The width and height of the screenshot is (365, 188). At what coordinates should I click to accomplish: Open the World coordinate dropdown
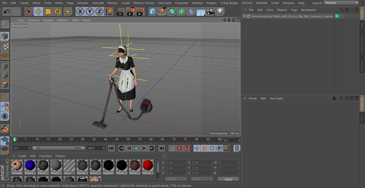[176, 179]
